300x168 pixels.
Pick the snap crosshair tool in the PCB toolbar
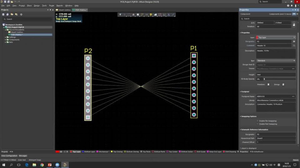tap(125, 15)
